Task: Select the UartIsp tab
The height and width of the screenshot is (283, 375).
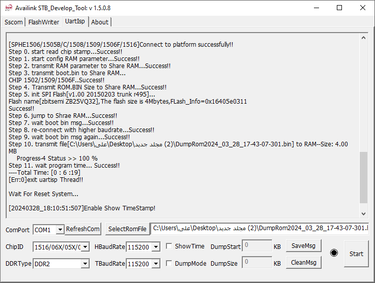Action: pyautogui.click(x=75, y=21)
